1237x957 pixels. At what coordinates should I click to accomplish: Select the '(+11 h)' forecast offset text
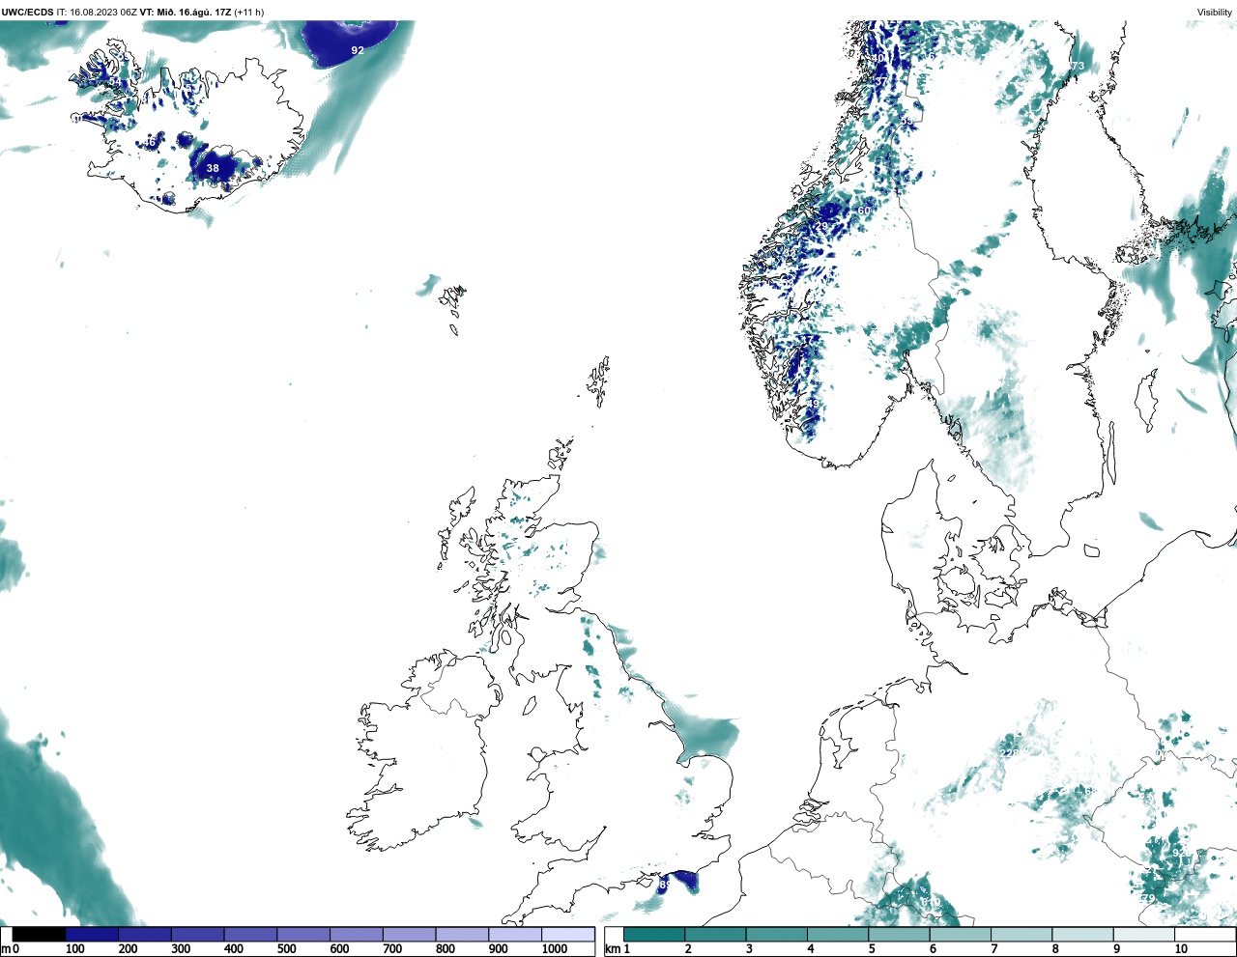click(249, 13)
